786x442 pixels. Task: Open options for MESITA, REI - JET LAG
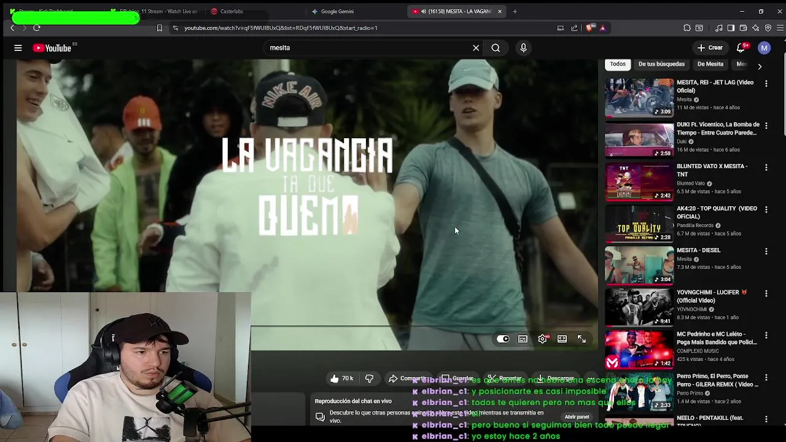pyautogui.click(x=766, y=83)
